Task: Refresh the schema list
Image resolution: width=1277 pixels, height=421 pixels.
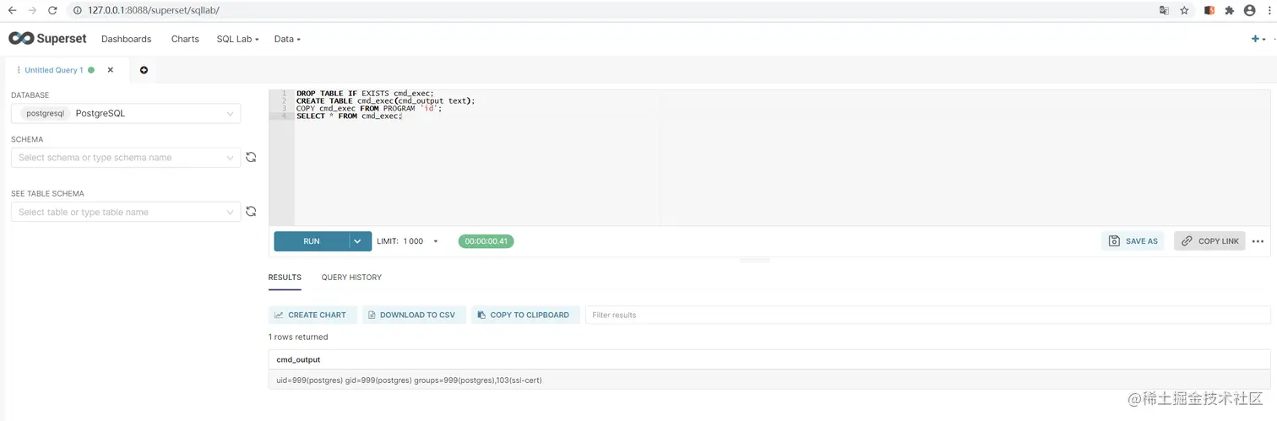Action: click(251, 157)
